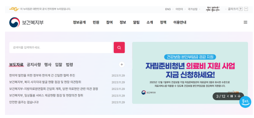Click the handwritten slogan image in top bar
Viewport: 254px width, 118px height.
[x=213, y=9]
